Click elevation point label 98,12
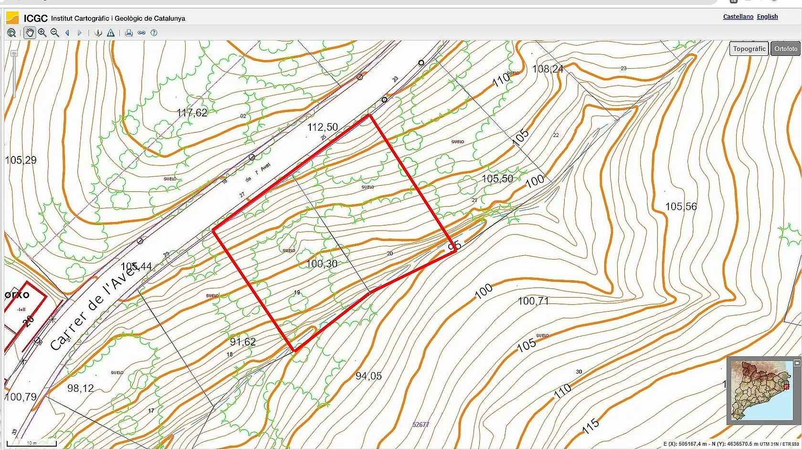The width and height of the screenshot is (802, 450). tap(81, 388)
